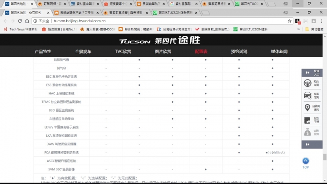Collapse sidebar with bottom double-arrow bar

click(x=312, y=144)
